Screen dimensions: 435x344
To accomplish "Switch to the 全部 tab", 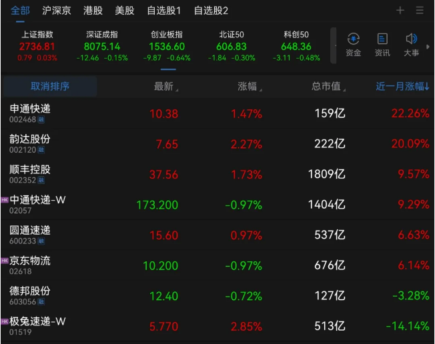I will pyautogui.click(x=20, y=11).
